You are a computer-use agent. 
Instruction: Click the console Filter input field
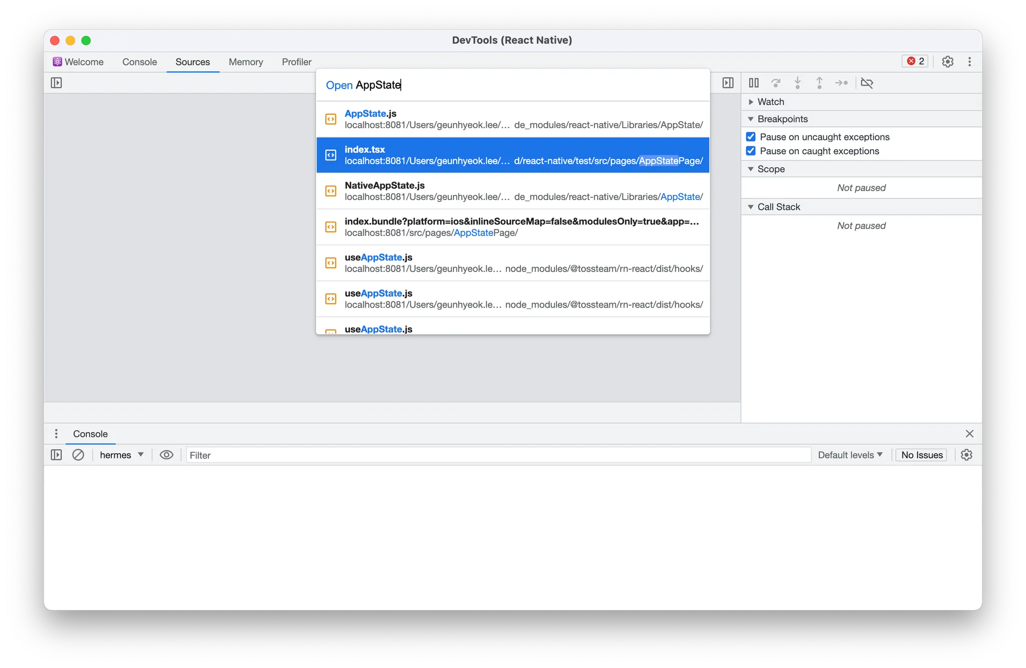click(x=498, y=455)
